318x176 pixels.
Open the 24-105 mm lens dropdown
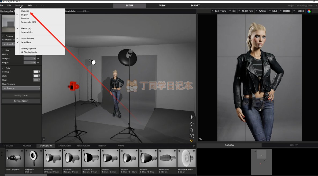coord(247,11)
